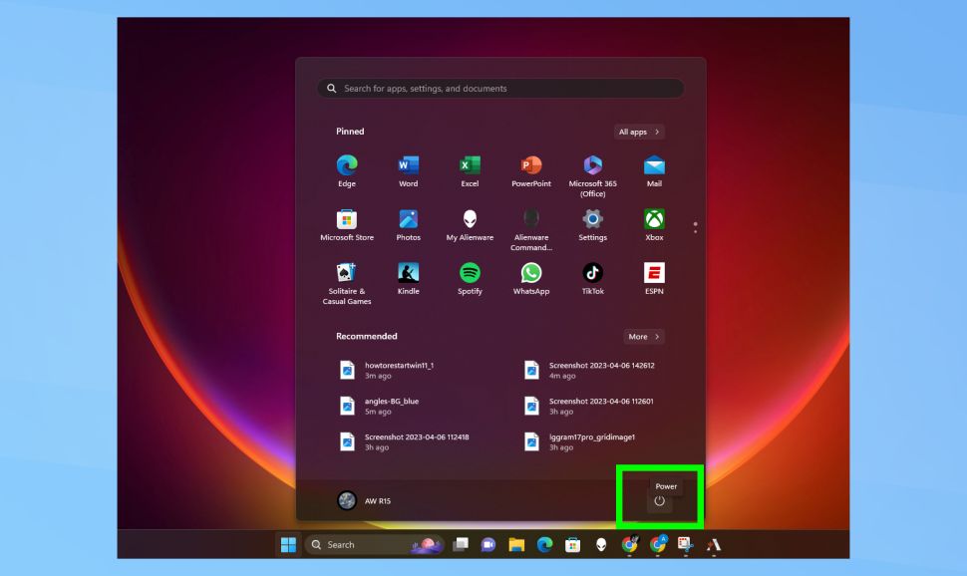967x576 pixels.
Task: Launch the Xbox app
Action: [x=654, y=225]
